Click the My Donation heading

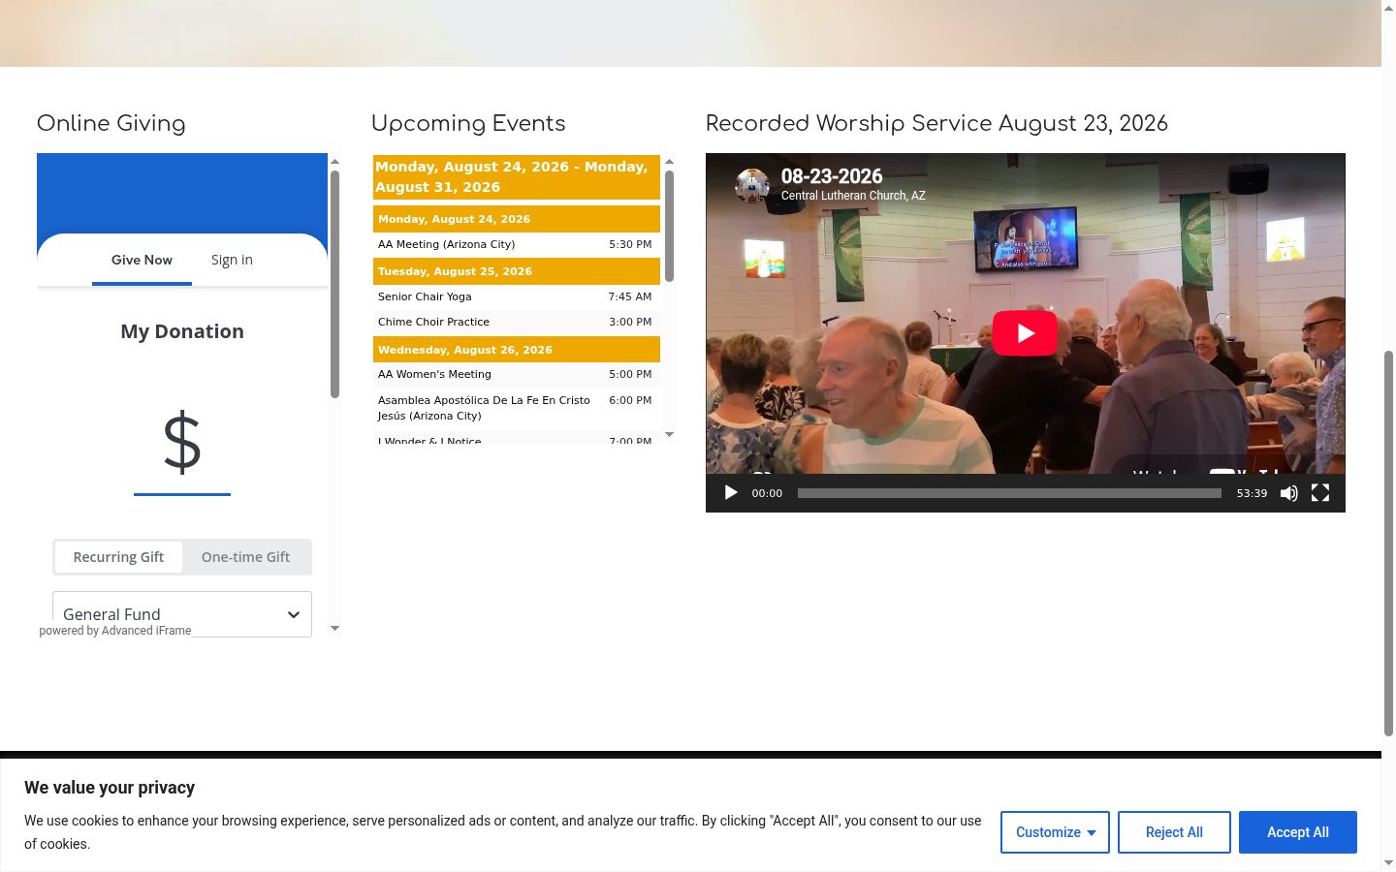click(182, 331)
